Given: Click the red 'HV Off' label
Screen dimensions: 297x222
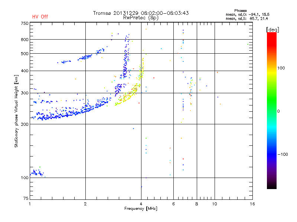Looking at the screenshot, I should pyautogui.click(x=40, y=17).
